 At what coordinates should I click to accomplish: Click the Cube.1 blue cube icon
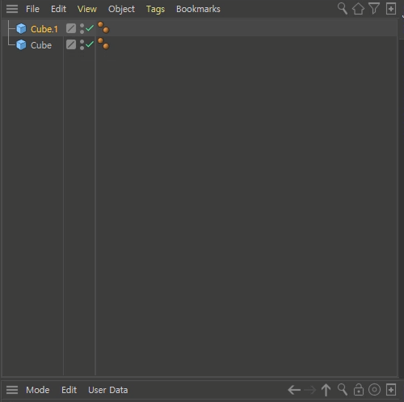(21, 28)
